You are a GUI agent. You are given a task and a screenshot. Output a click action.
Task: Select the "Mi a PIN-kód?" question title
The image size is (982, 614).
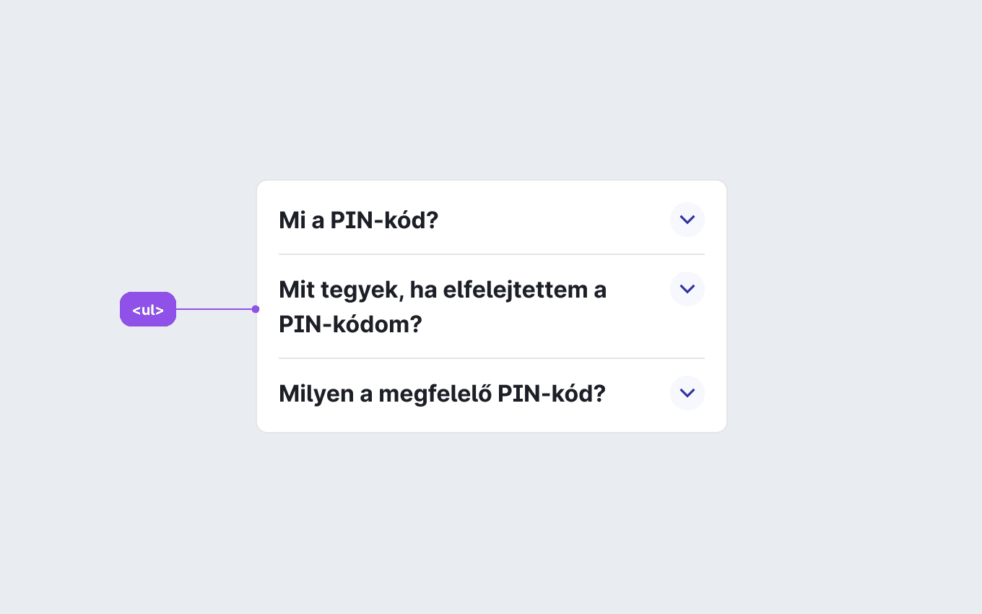(359, 220)
